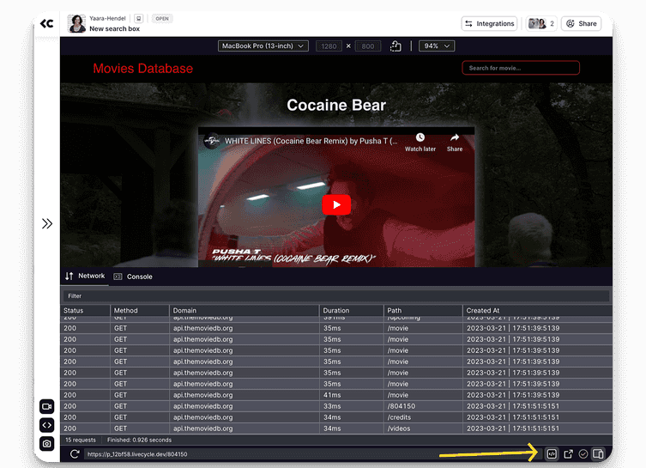Open the 94% zoom dropdown
Image resolution: width=646 pixels, height=468 pixels.
pos(437,46)
